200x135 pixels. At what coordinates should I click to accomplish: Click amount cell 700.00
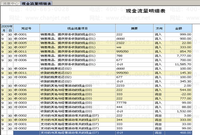coord(178,60)
